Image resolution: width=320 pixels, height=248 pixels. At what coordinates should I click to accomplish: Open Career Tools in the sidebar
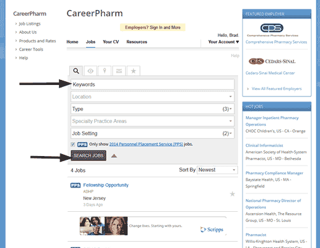point(31,49)
